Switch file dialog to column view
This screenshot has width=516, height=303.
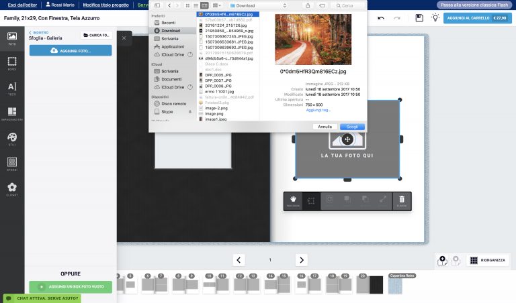(x=204, y=5)
